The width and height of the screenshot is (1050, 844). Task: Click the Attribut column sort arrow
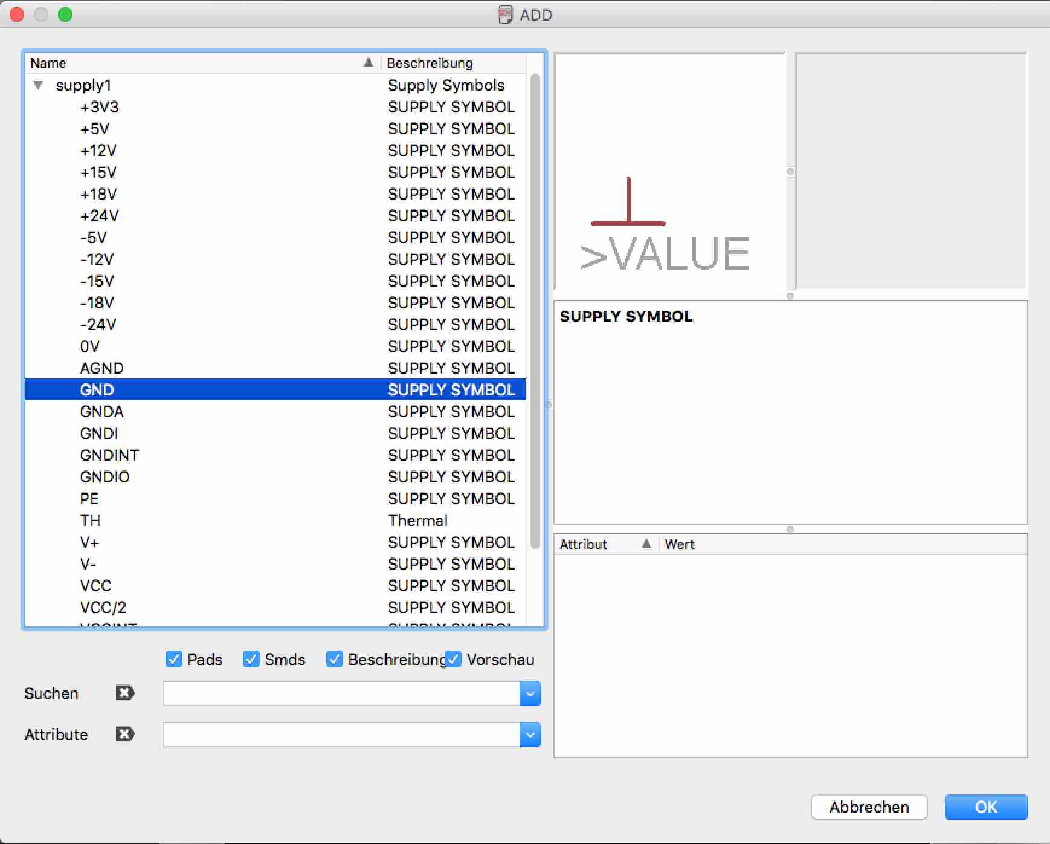click(646, 544)
